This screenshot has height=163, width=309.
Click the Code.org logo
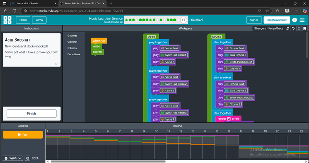click(x=7, y=20)
